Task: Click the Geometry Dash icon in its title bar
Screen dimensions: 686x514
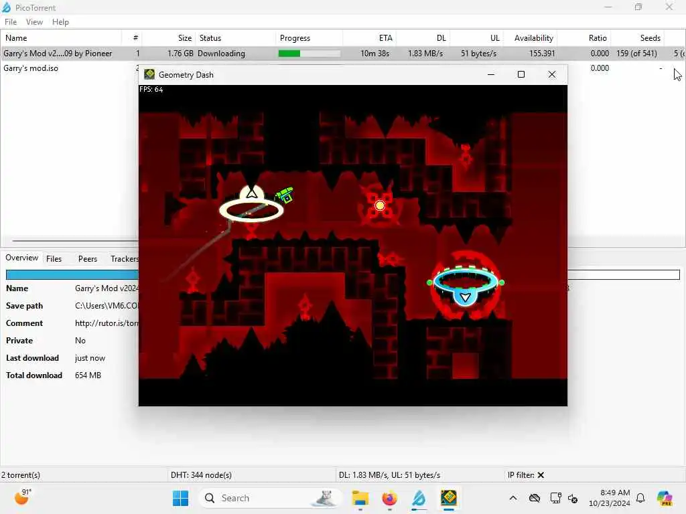Action: pos(149,74)
